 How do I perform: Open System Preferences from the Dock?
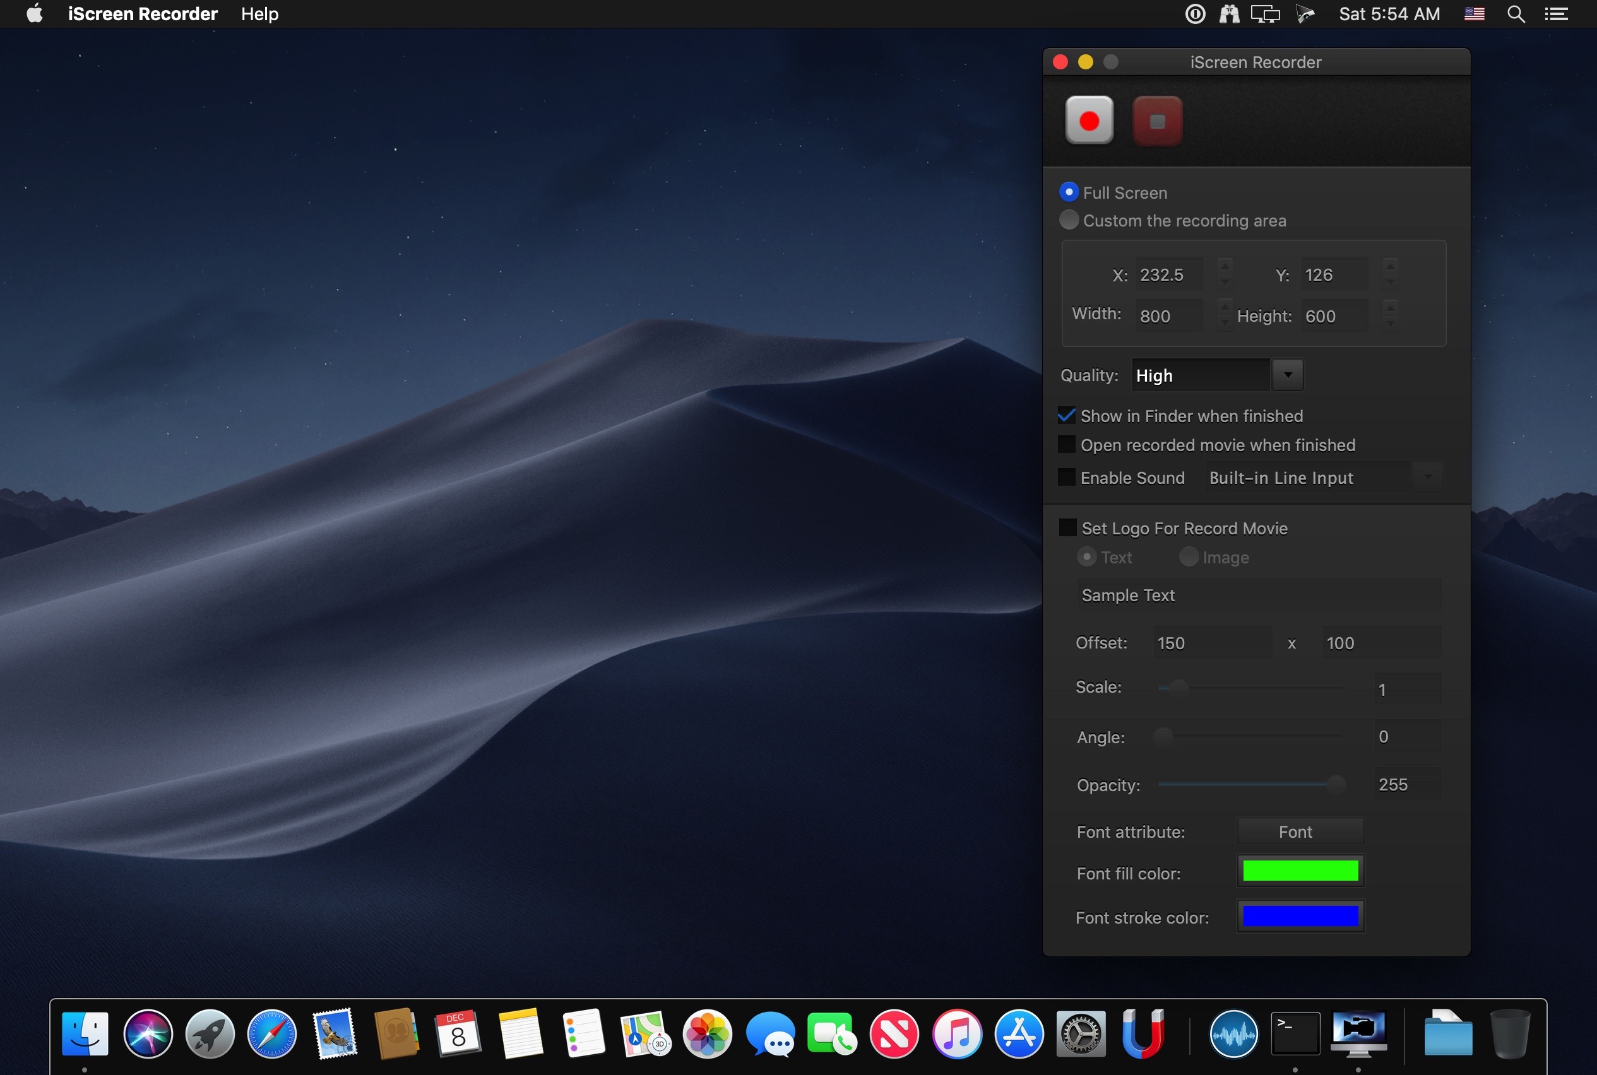(1081, 1033)
